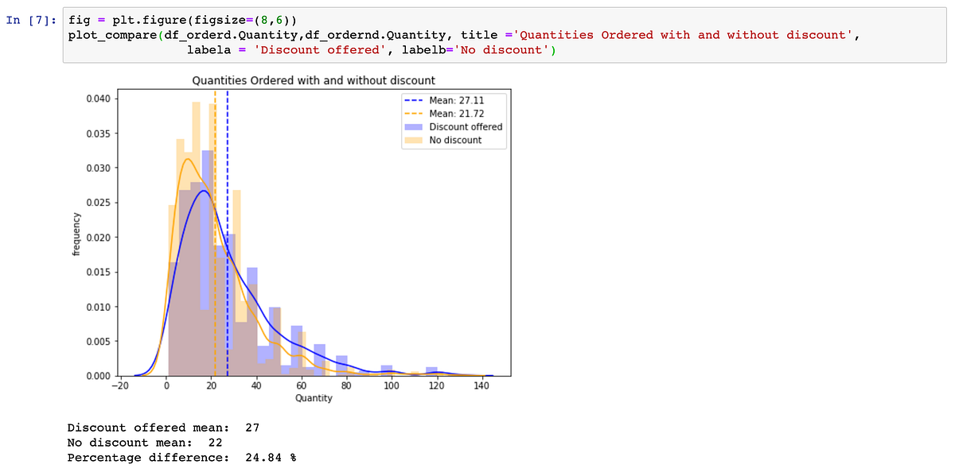The width and height of the screenshot is (955, 476).
Task: Toggle the 'Discount offered' legend entry
Action: (x=468, y=126)
